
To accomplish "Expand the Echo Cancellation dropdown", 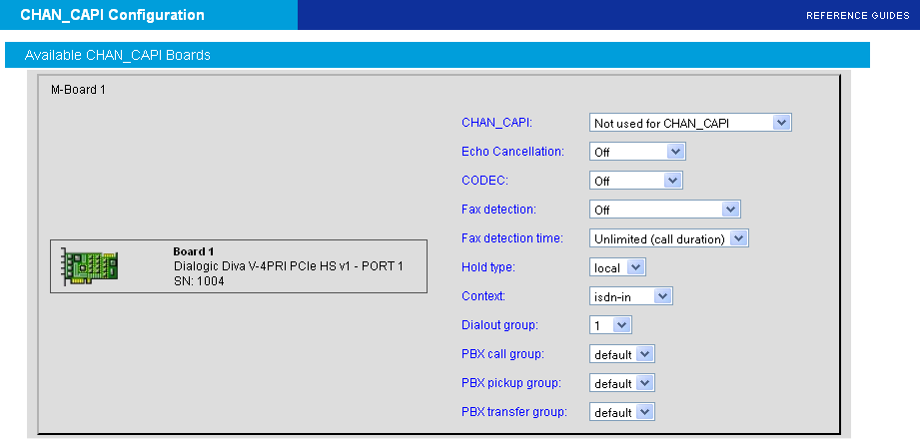I will click(x=636, y=152).
